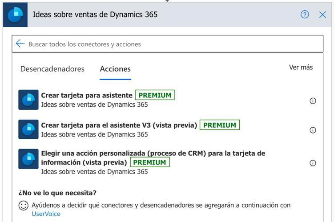334x222 pixels.
Task: Click icon for Crear tarjeta asistente V3
Action: click(28, 129)
